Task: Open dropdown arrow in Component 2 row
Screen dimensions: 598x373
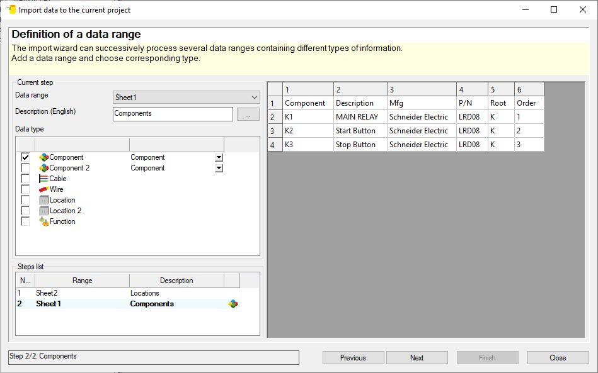Action: [x=219, y=168]
